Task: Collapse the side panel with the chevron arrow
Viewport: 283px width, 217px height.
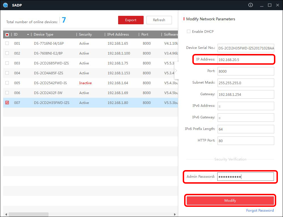Action: coord(176,71)
